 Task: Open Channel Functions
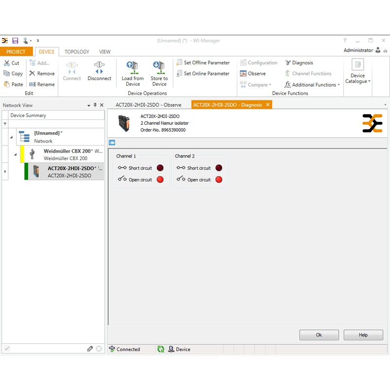click(308, 74)
